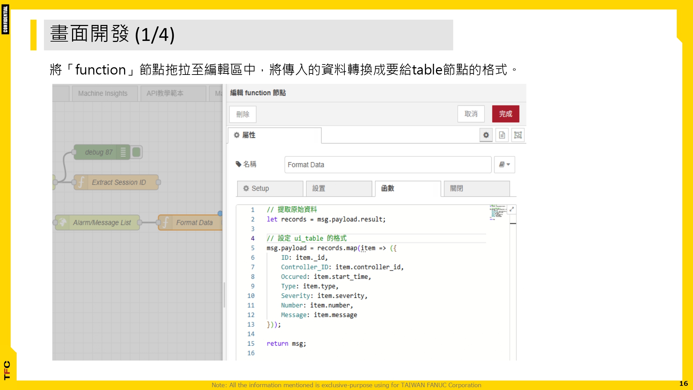Image resolution: width=693 pixels, height=390 pixels.
Task: Toggle debug 87 node output button
Action: tap(137, 152)
